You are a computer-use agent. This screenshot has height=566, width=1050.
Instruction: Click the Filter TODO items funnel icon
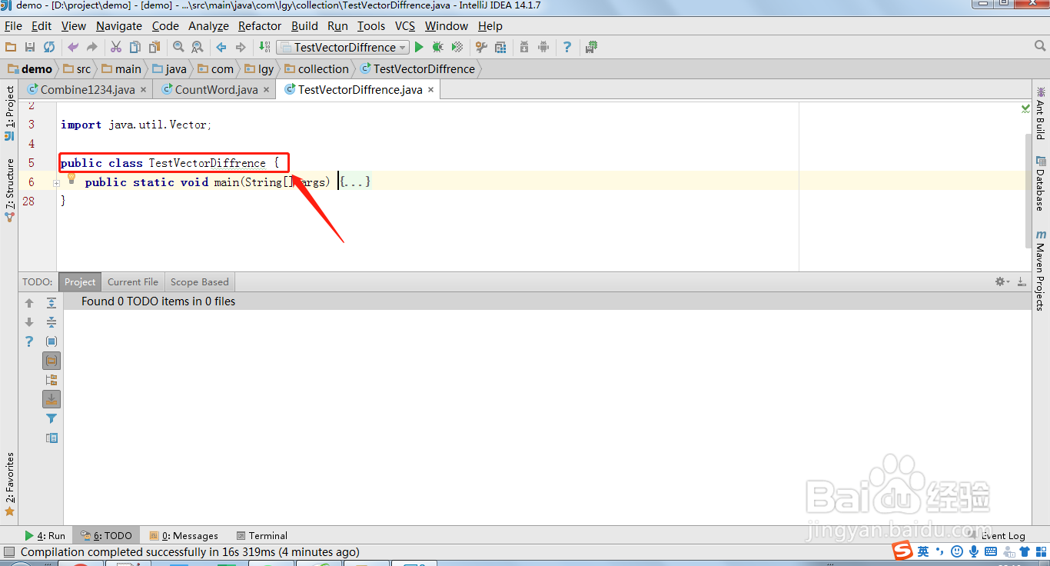click(52, 418)
